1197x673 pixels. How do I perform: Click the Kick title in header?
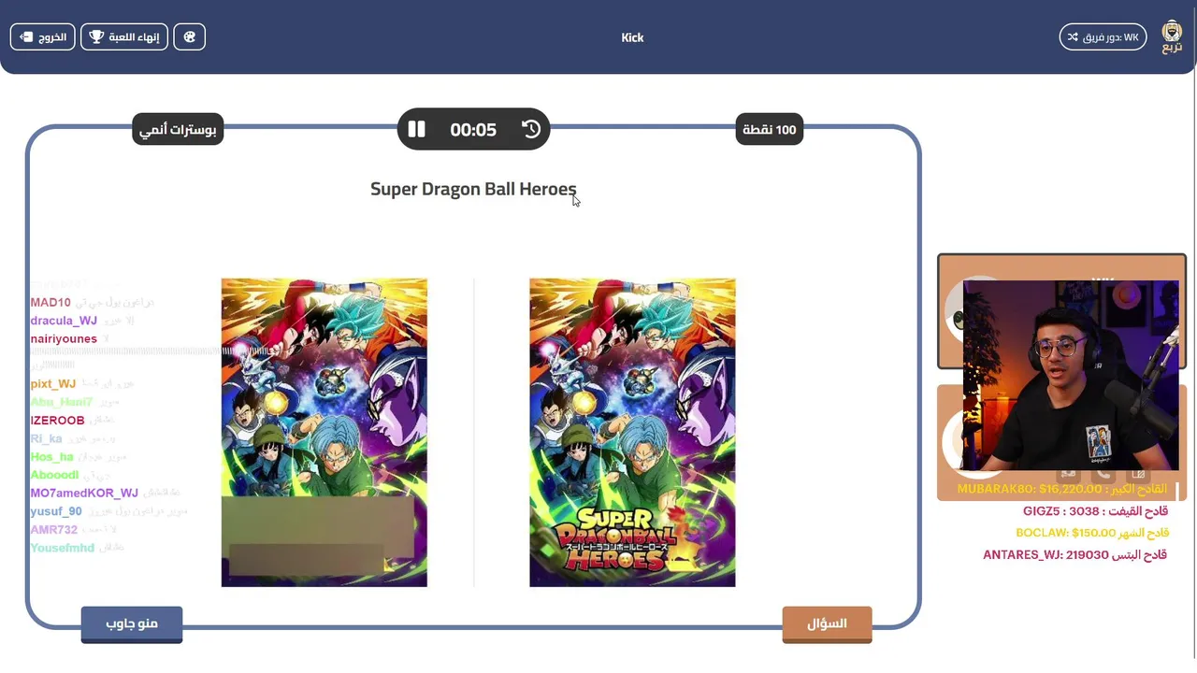(x=632, y=37)
